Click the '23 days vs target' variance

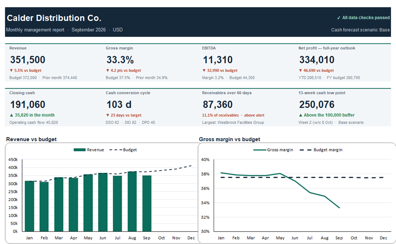[126, 115]
